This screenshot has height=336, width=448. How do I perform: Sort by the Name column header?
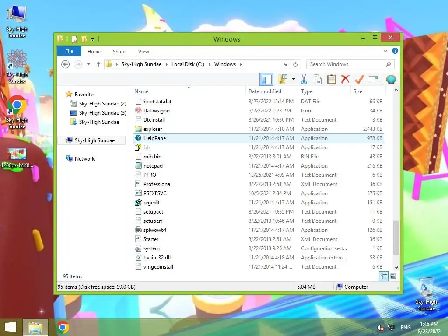(189, 91)
